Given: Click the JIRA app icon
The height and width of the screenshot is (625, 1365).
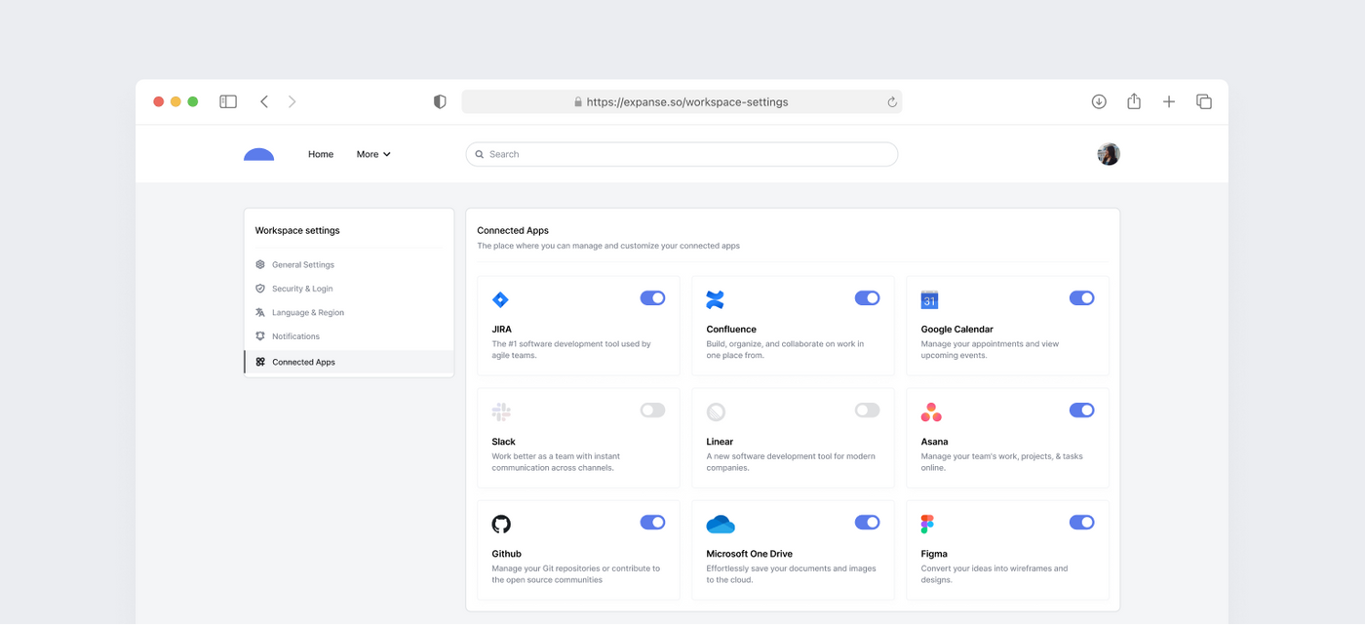Looking at the screenshot, I should [500, 298].
